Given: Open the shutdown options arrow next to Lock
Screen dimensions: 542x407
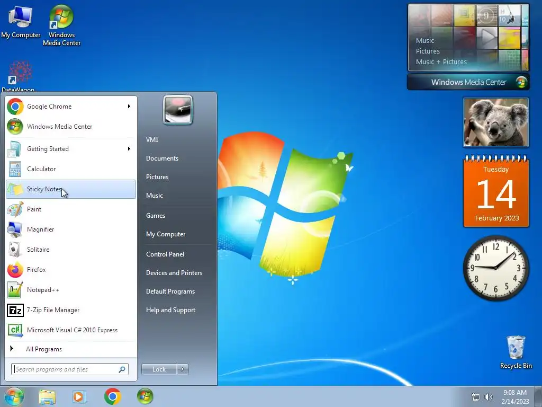Looking at the screenshot, I should coord(183,369).
